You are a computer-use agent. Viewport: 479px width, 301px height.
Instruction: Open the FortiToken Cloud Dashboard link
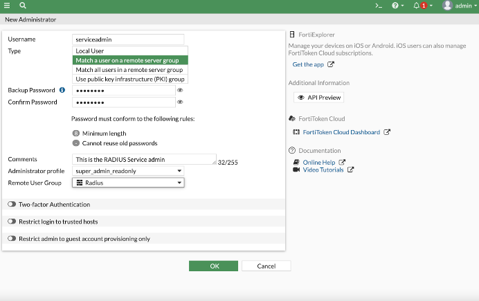click(x=341, y=132)
